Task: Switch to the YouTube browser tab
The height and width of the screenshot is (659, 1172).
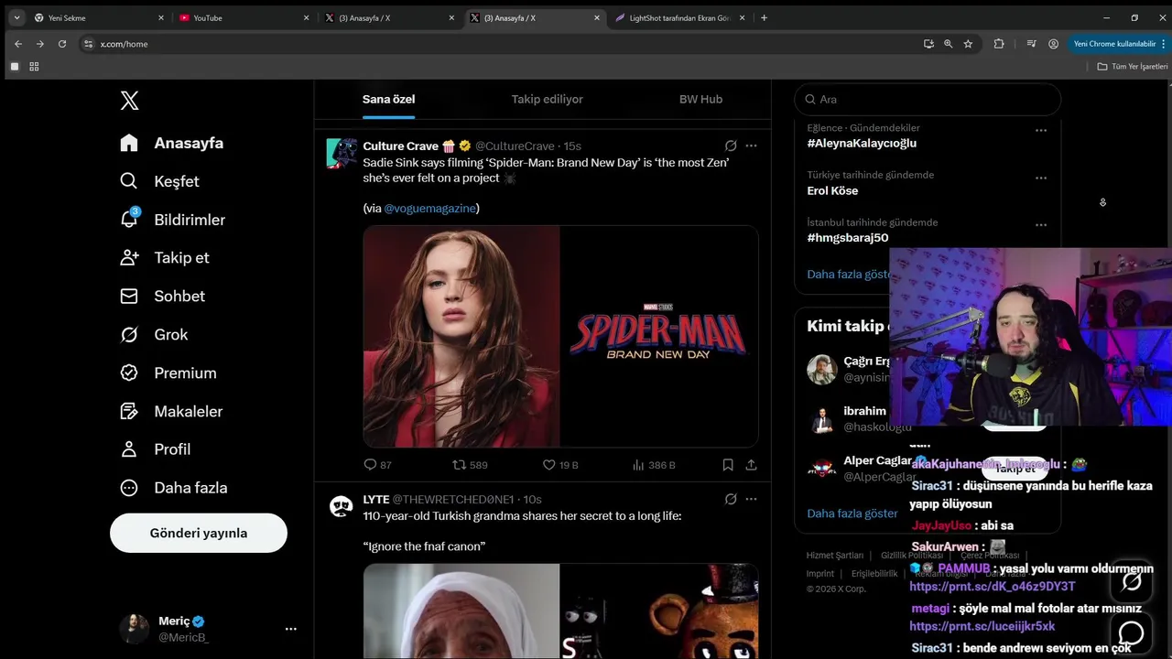Action: [x=243, y=17]
